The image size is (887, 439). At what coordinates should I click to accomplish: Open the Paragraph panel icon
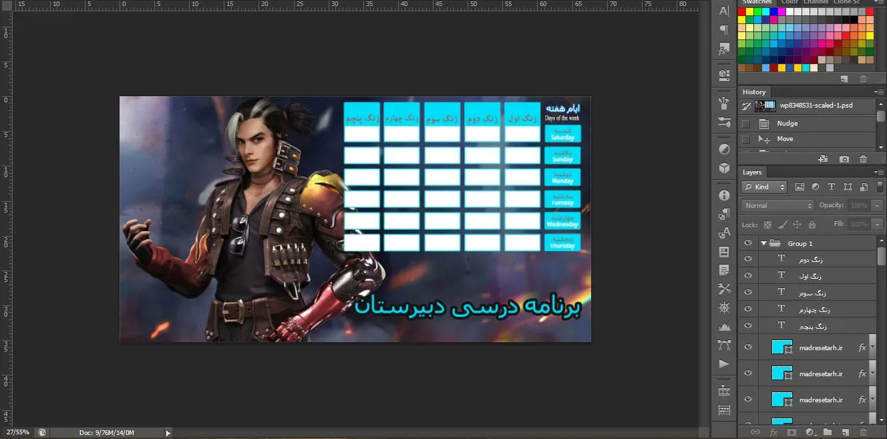tap(724, 30)
